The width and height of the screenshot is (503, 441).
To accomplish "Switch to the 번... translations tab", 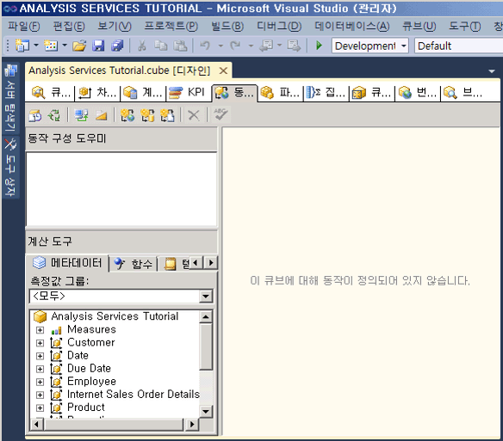I will click(x=418, y=93).
